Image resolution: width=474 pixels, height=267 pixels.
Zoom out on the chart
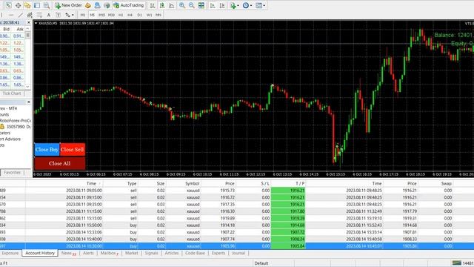coord(191,5)
